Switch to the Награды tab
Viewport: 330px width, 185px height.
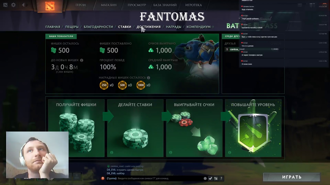[174, 27]
